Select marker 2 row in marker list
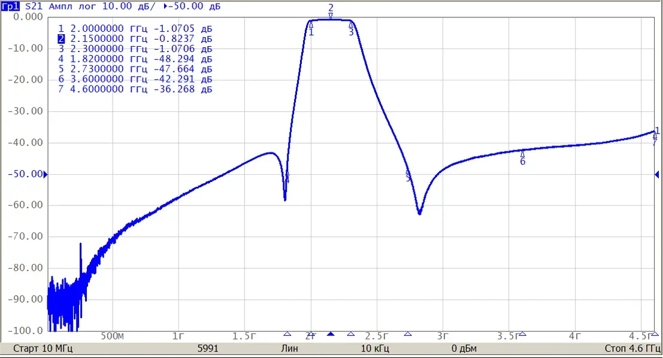 pos(135,39)
